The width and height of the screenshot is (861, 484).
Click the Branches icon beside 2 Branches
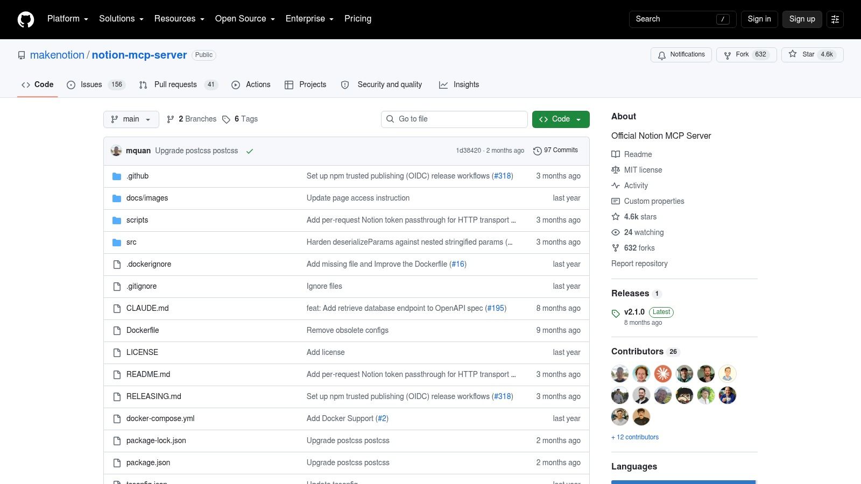171,119
